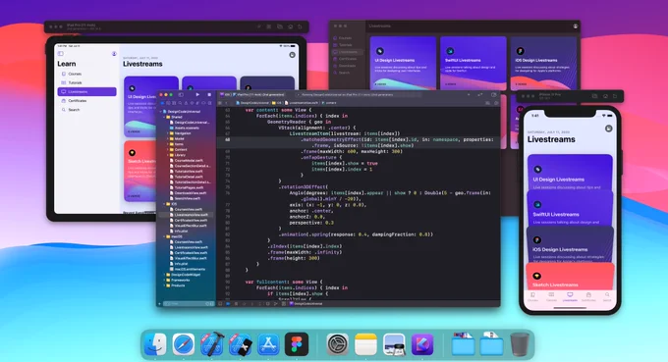Image resolution: width=668 pixels, height=362 pixels.
Task: Click the iPhone simulator screenshot button
Action: 594,96
